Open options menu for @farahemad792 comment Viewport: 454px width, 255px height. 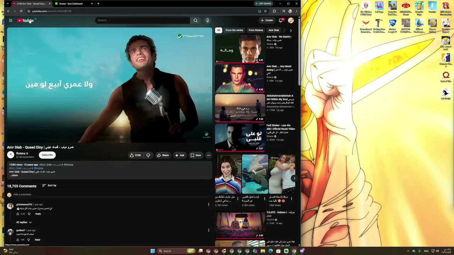point(209,204)
